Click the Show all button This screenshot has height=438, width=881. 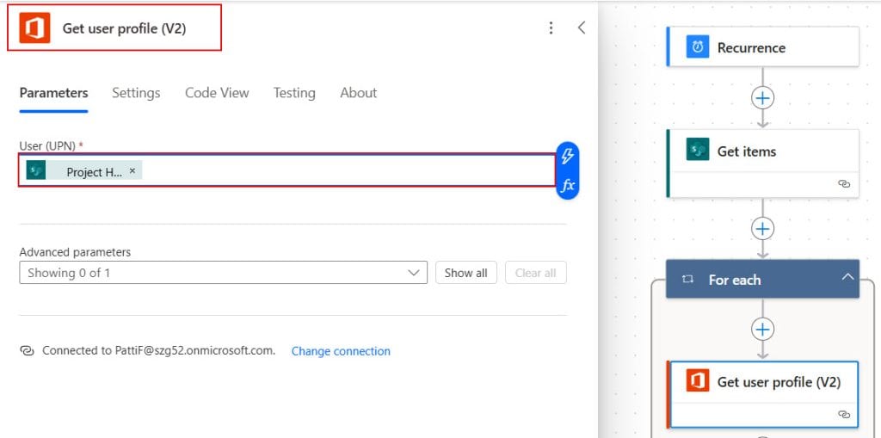pyautogui.click(x=465, y=273)
